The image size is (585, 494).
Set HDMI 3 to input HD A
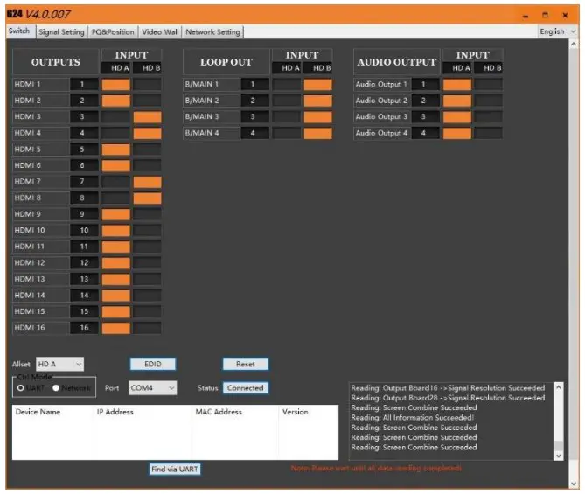click(x=116, y=117)
